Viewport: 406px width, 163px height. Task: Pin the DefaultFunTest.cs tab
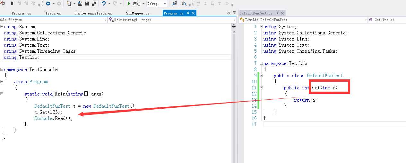(276, 13)
